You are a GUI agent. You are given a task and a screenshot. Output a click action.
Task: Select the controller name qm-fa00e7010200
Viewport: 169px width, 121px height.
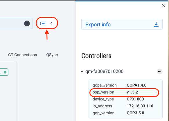coord(104,71)
